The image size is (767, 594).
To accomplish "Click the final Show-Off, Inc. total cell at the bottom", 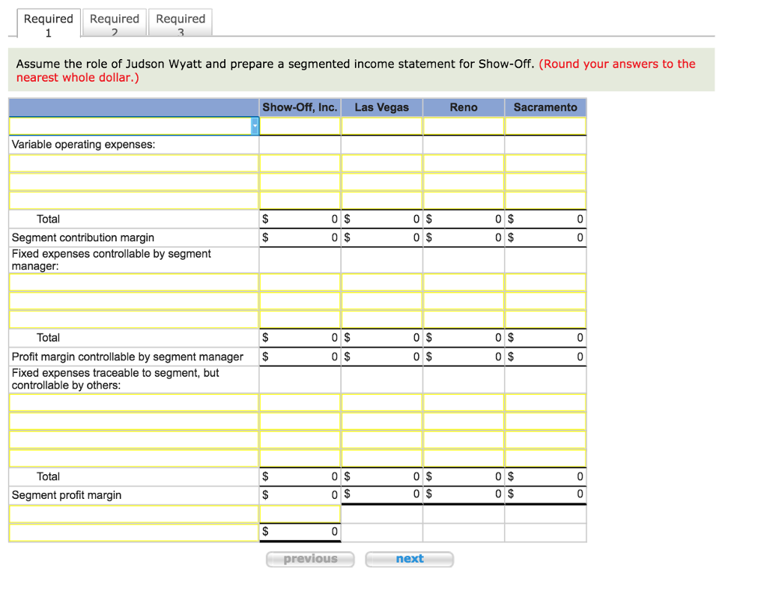I will (300, 532).
